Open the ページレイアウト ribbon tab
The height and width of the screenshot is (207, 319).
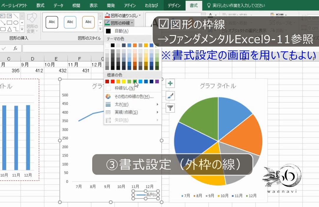point(14,6)
